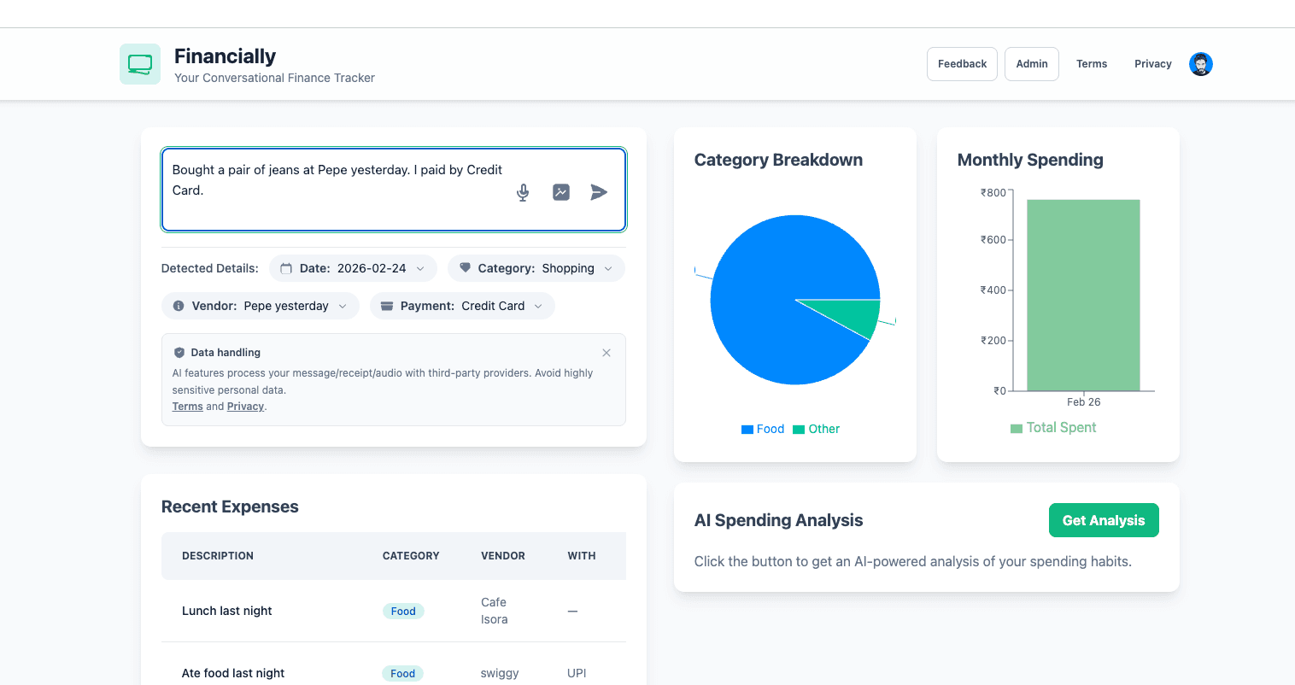Dismiss the Data handling notice
The width and height of the screenshot is (1295, 685).
606,353
